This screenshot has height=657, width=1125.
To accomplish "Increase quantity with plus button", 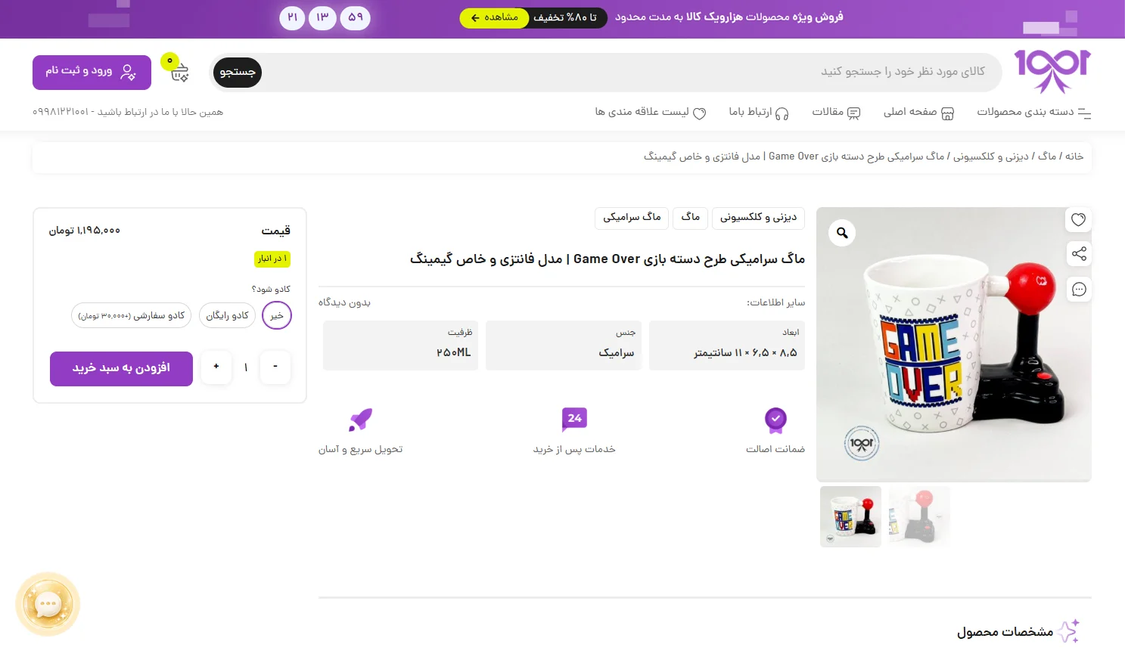I will click(x=216, y=367).
